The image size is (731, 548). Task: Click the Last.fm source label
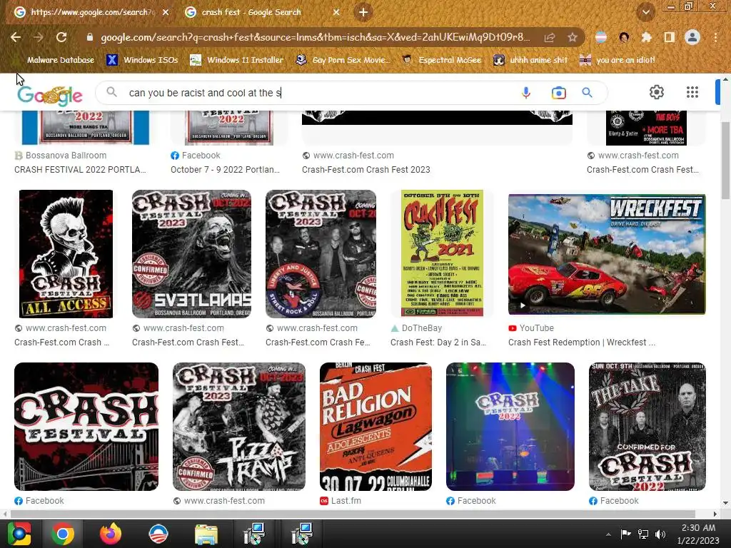click(346, 501)
